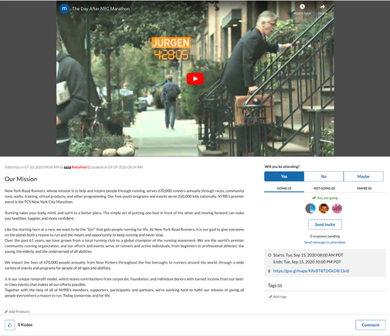Play the Day After NYC Marathon video

coord(195,79)
